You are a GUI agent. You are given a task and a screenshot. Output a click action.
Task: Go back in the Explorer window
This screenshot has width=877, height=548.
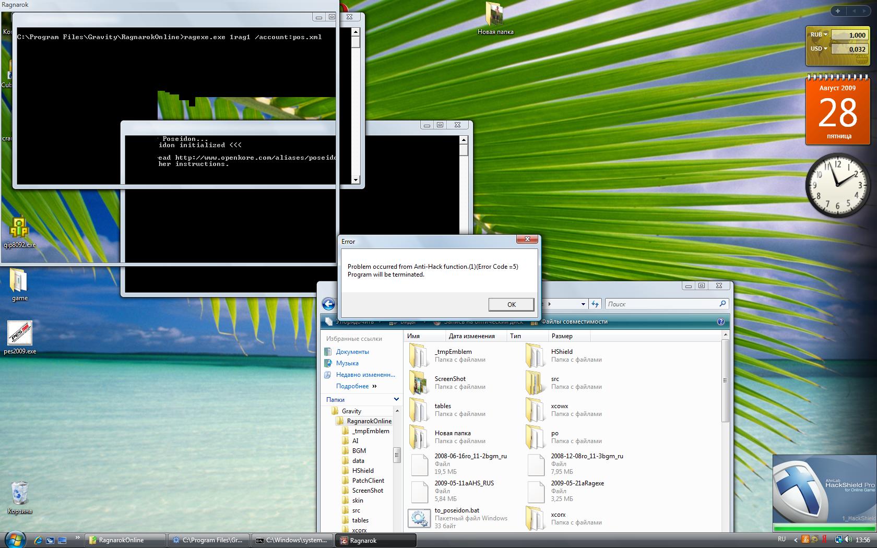point(328,304)
